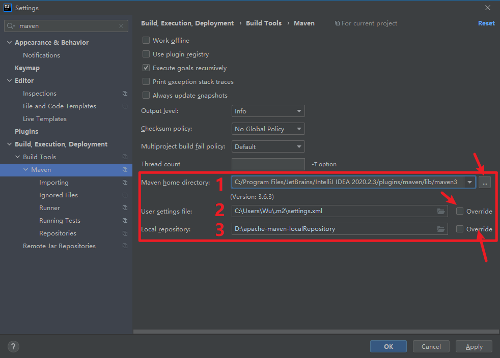
Task: Open the Checksum policy dropdown
Action: pyautogui.click(x=268, y=129)
